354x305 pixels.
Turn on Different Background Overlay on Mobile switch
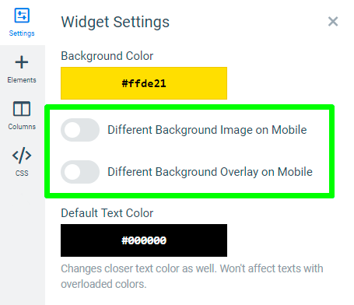[x=80, y=172]
